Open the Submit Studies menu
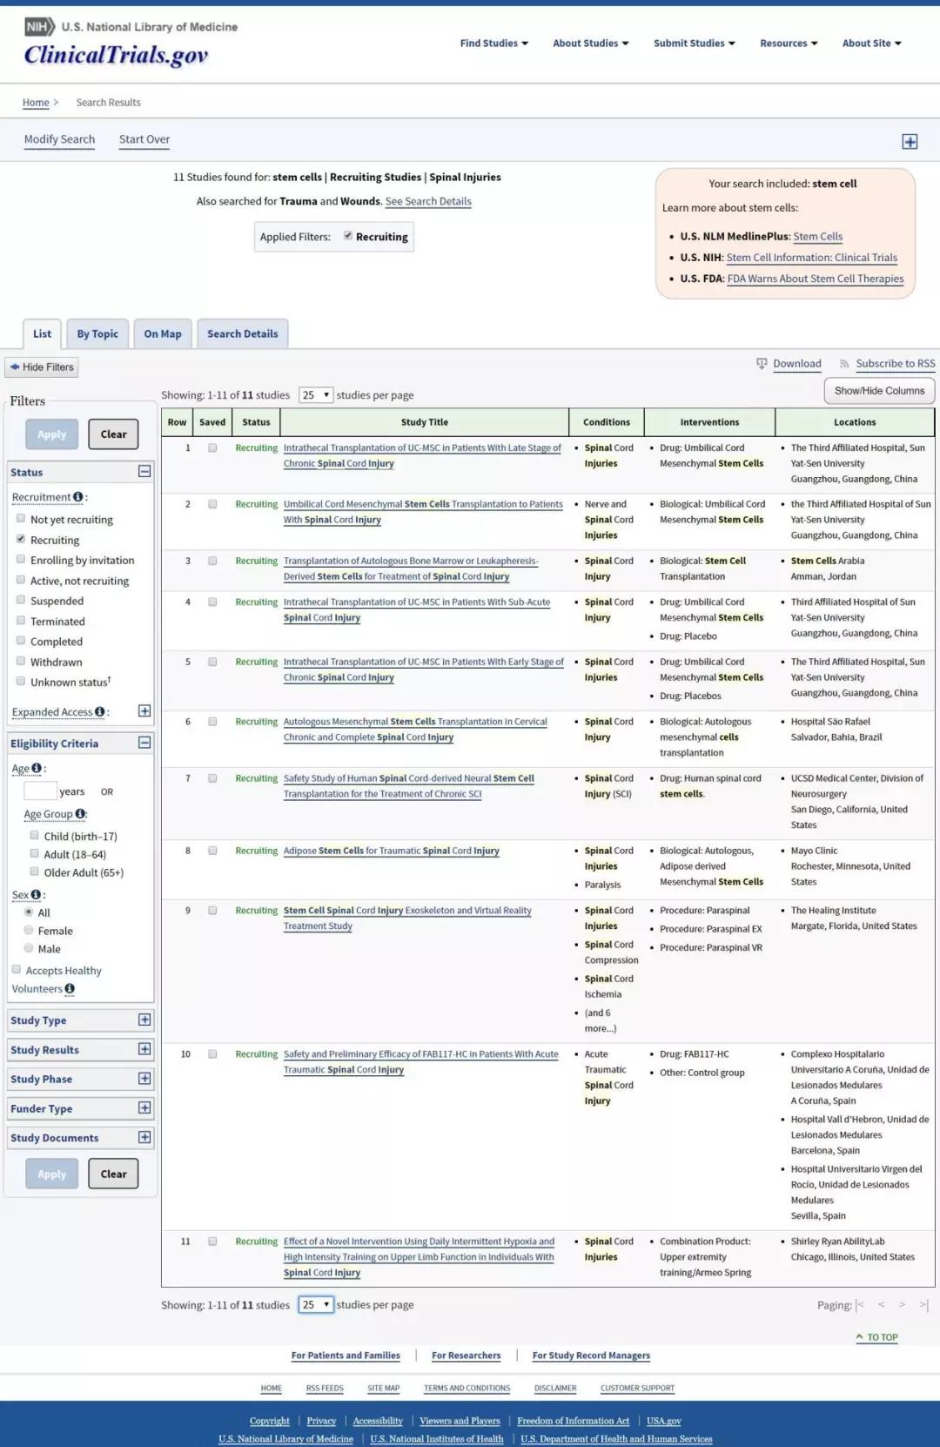Viewport: 940px width, 1447px height. [695, 43]
